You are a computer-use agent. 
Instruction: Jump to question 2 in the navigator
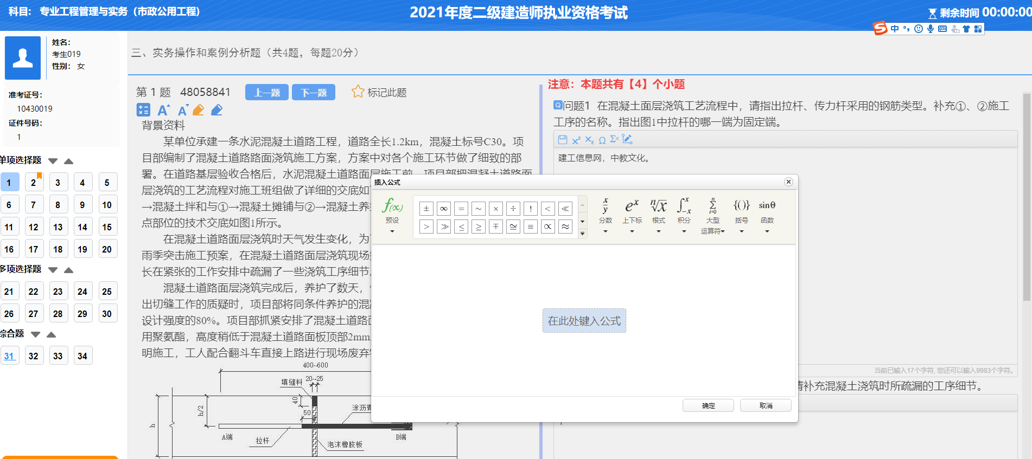coord(33,182)
